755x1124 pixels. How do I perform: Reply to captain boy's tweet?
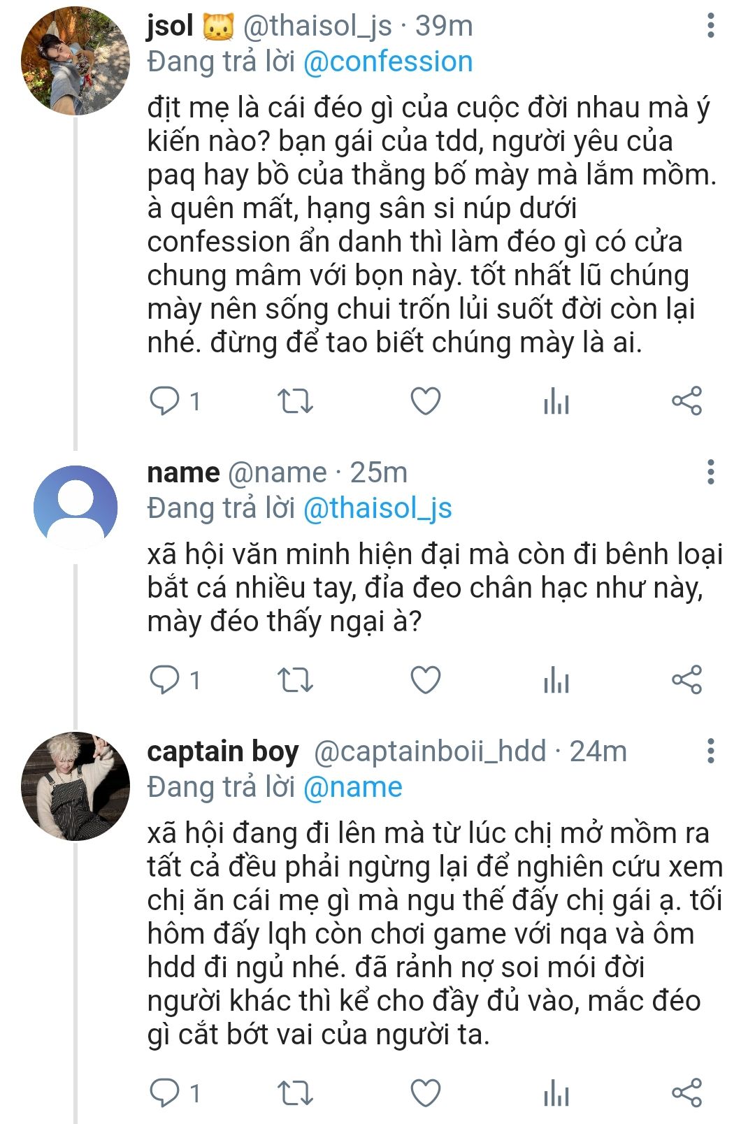166,1093
